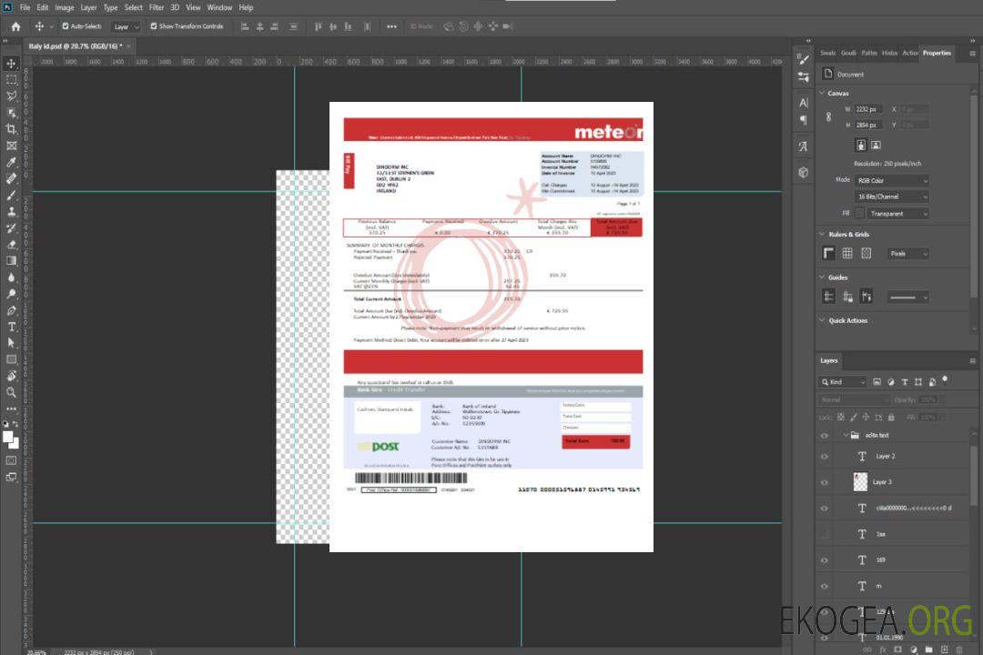983x655 pixels.
Task: Hide the edite text group
Action: (x=825, y=436)
